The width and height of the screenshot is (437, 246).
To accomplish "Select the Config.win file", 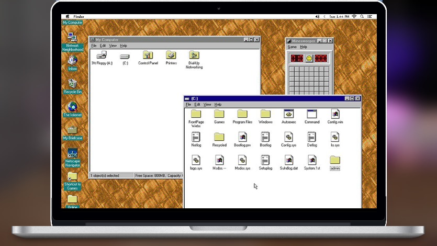I will click(x=335, y=116).
